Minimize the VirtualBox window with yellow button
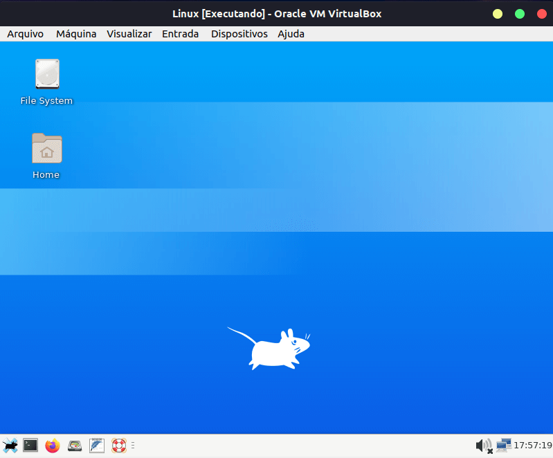The image size is (553, 458). 498,14
